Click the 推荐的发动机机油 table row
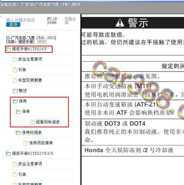 click(x=133, y=76)
